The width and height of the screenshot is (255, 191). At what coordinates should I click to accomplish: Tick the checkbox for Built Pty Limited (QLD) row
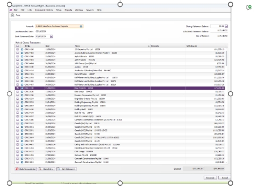(x=18, y=116)
